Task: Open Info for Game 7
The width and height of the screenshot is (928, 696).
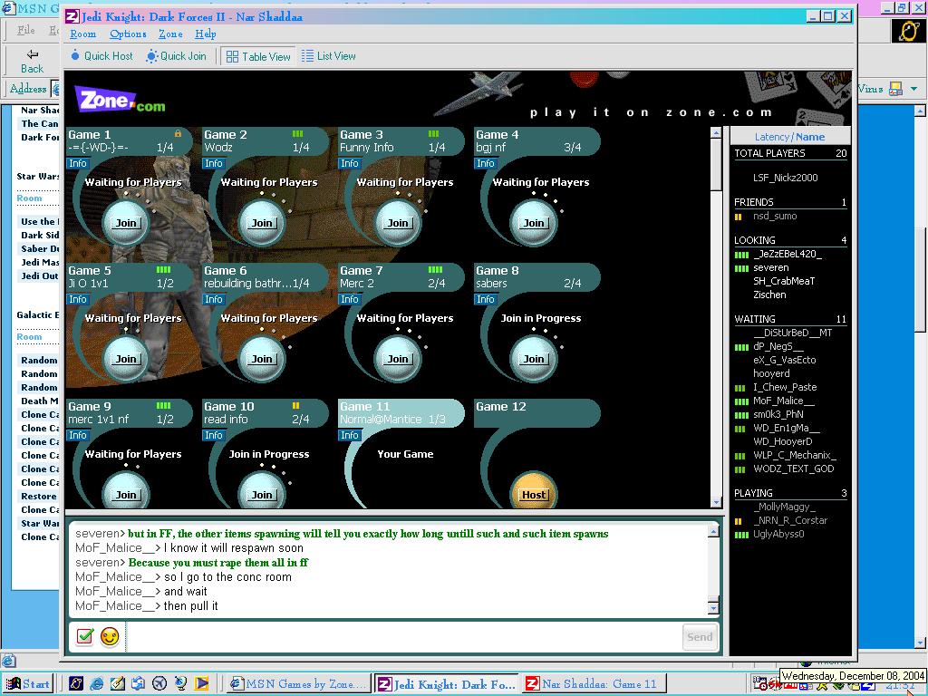Action: (x=349, y=299)
